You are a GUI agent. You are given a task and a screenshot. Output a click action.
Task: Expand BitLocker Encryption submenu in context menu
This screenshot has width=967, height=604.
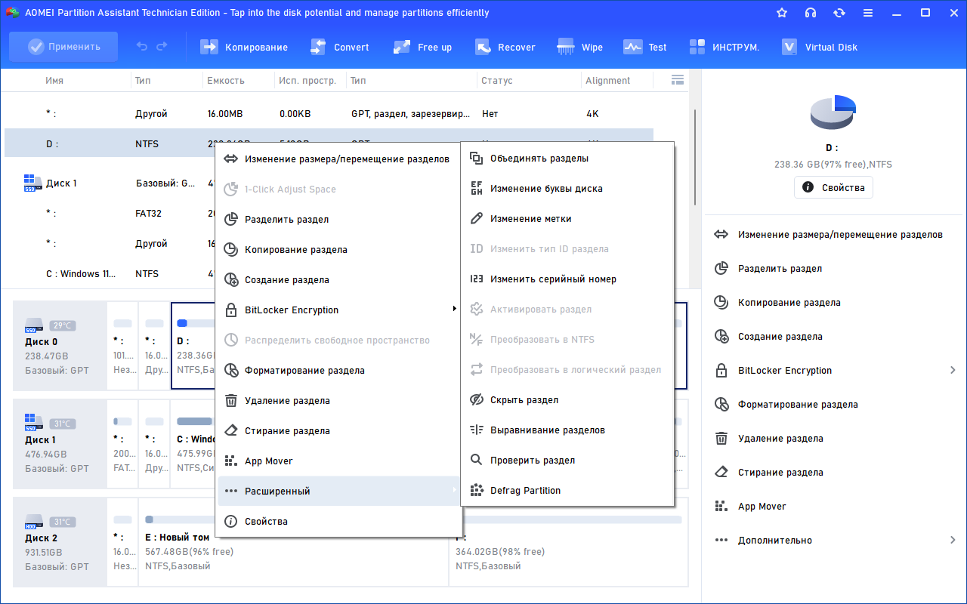click(338, 310)
